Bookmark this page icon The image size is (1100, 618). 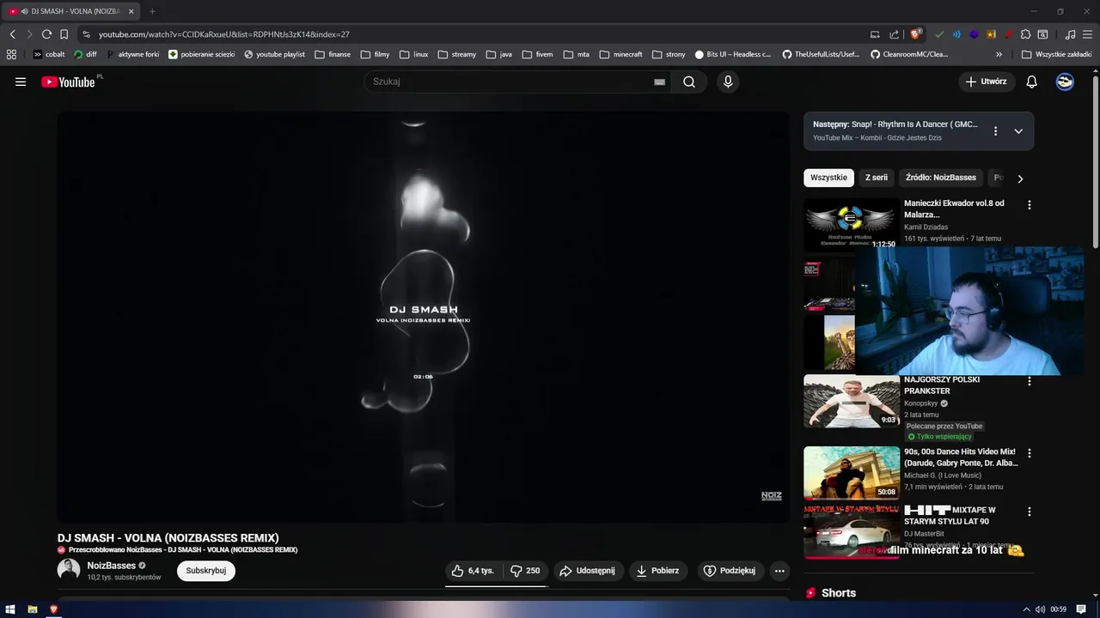[64, 34]
